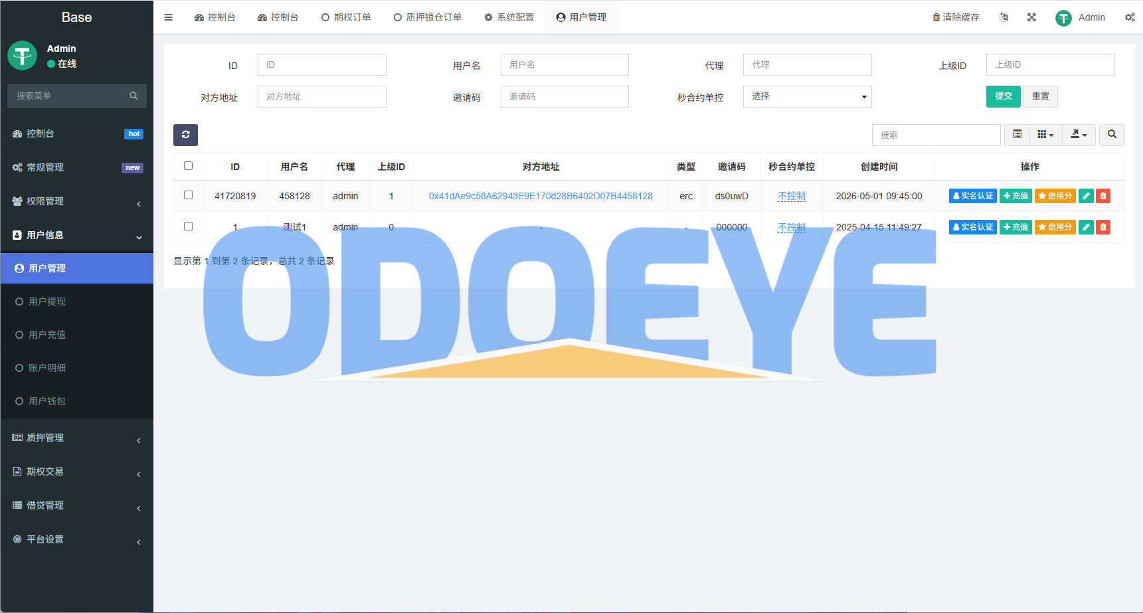The width and height of the screenshot is (1143, 613).
Task: Edit user 测试1 with pencil icon
Action: point(1086,227)
